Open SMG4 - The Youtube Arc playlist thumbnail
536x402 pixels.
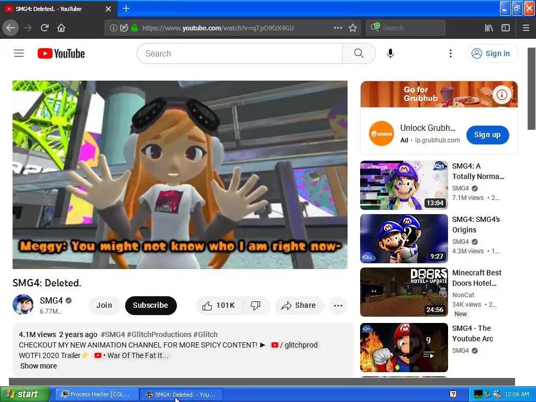pos(404,348)
